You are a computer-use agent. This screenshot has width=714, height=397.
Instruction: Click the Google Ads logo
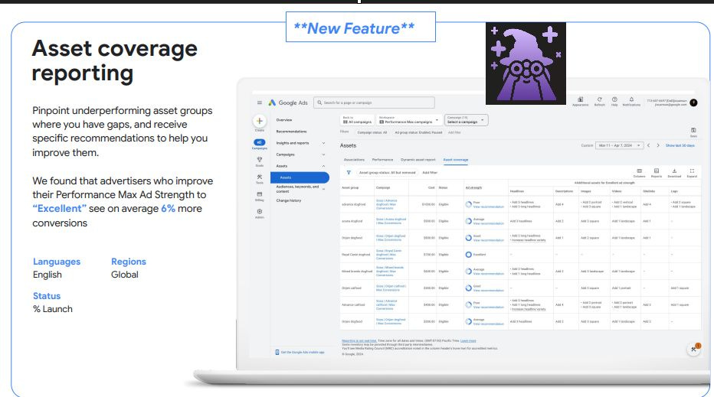(288, 103)
